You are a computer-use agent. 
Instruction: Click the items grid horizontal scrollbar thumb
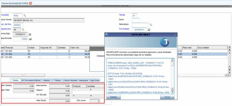[x=23, y=75]
